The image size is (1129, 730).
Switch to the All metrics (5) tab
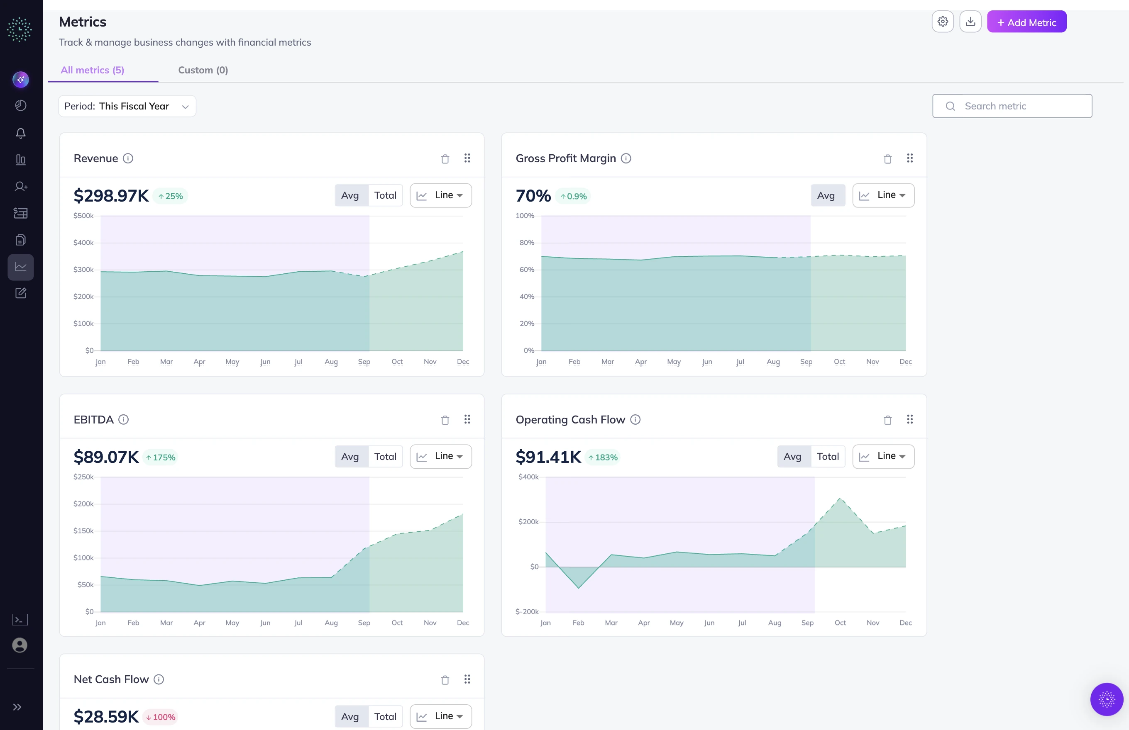[x=93, y=70]
